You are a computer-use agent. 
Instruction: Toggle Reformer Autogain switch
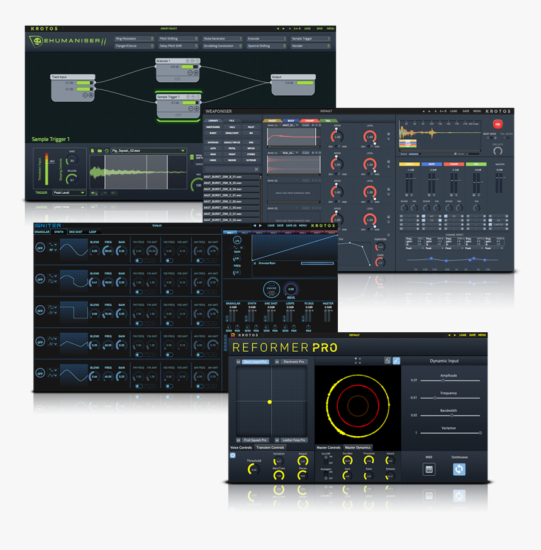point(326,475)
